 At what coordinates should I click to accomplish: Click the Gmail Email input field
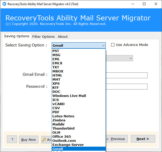click(x=127, y=75)
